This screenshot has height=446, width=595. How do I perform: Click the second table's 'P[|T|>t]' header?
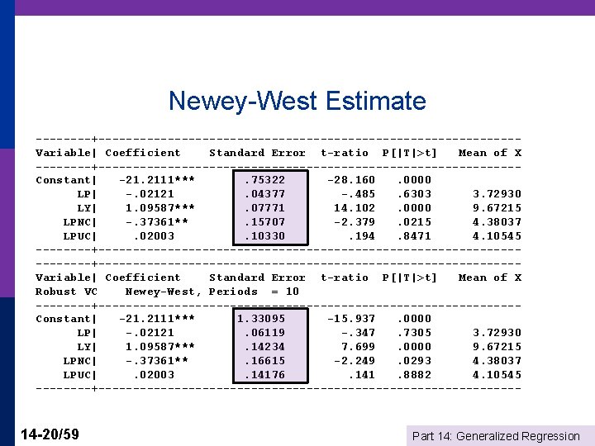(x=409, y=278)
